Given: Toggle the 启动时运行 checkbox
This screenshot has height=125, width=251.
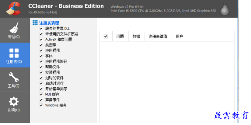Looking at the screenshot, I should 41,83.
